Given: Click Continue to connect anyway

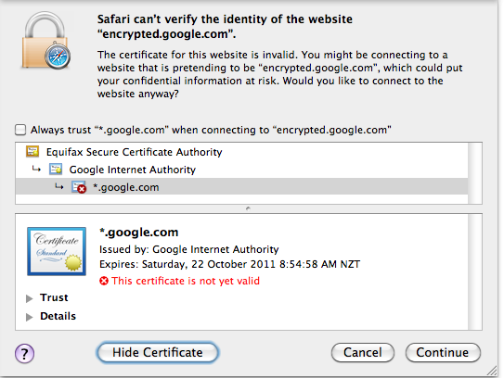Looking at the screenshot, I should click(x=443, y=352).
